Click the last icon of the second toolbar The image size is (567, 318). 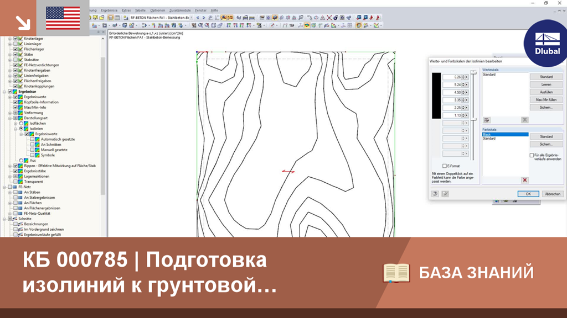[x=377, y=25]
